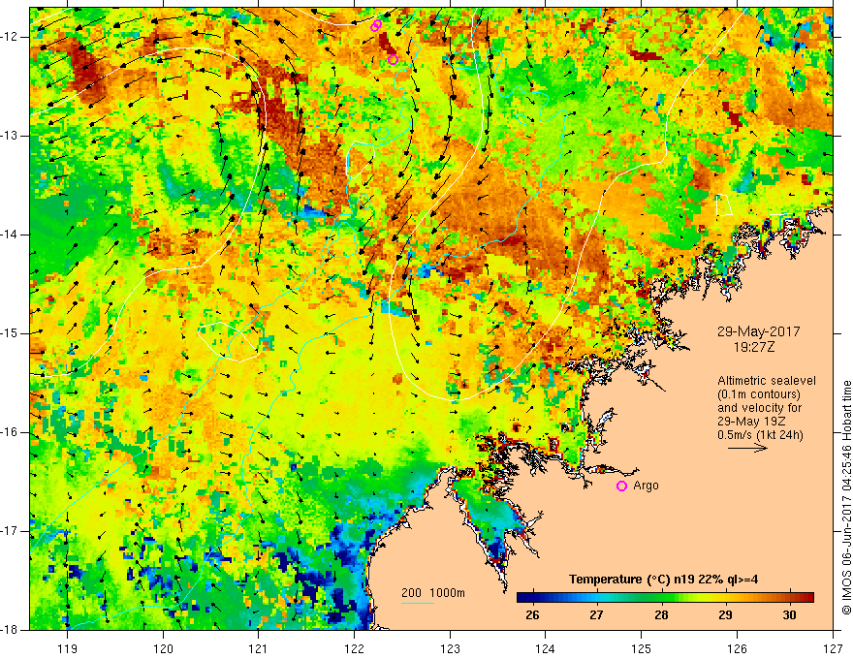853x659 pixels.
Task: Click colorbar tick label 28
Action: pos(661,615)
